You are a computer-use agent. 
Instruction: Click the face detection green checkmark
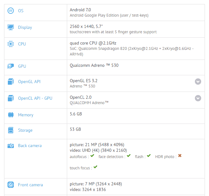[129, 156]
